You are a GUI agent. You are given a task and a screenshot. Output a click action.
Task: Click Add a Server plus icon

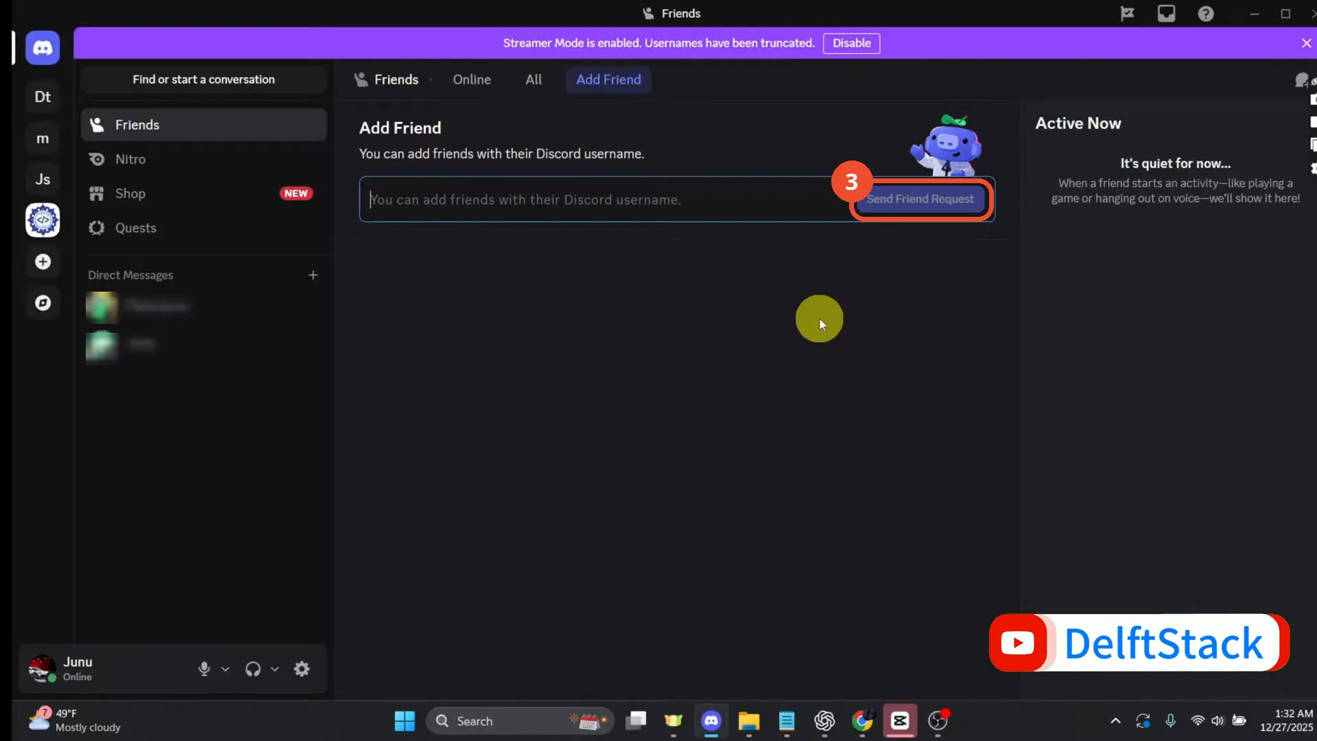click(x=43, y=261)
